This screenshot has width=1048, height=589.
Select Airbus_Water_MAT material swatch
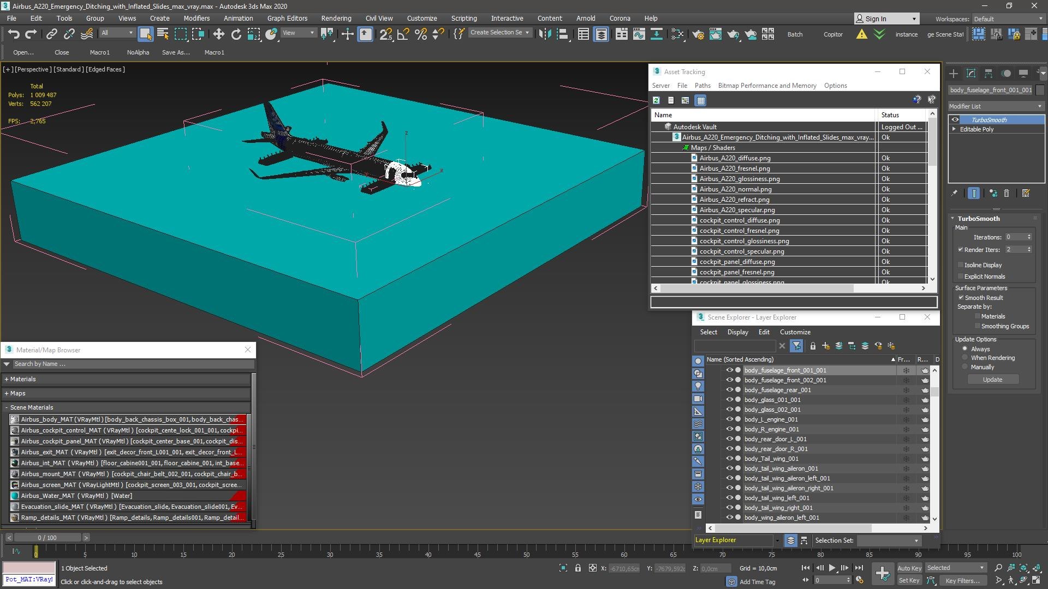(15, 496)
